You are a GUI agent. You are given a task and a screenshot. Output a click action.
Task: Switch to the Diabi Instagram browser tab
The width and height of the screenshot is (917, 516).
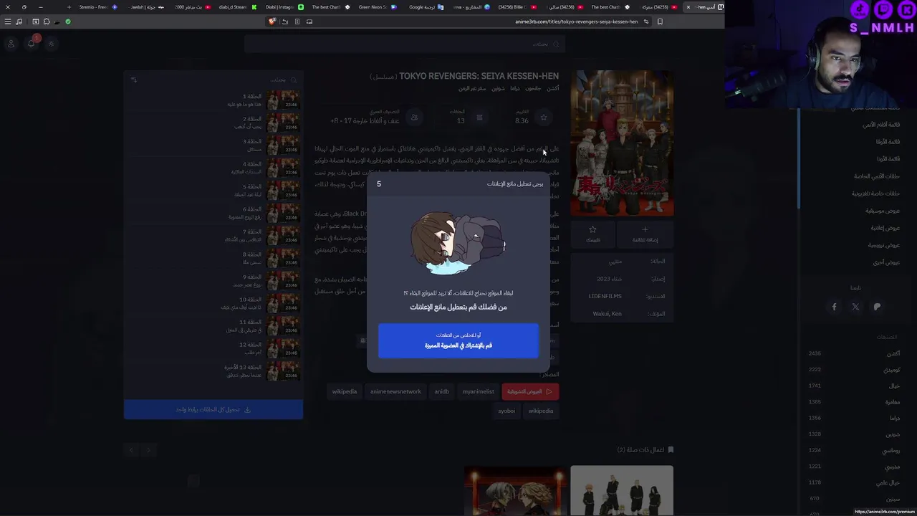pyautogui.click(x=284, y=7)
